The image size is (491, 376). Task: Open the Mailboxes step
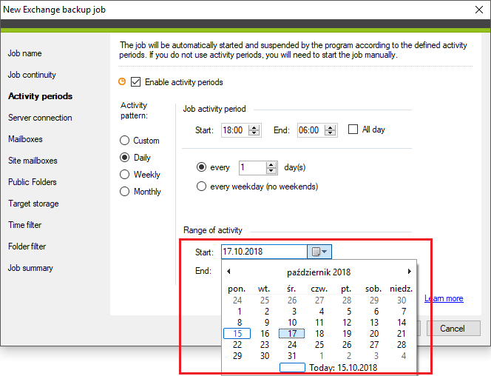pyautogui.click(x=25, y=139)
